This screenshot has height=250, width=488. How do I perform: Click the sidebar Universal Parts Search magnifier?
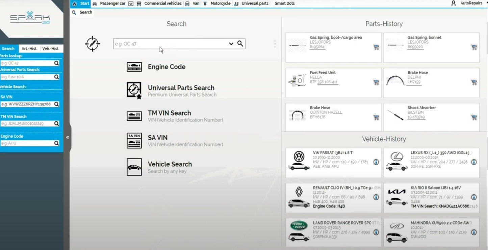56,77
